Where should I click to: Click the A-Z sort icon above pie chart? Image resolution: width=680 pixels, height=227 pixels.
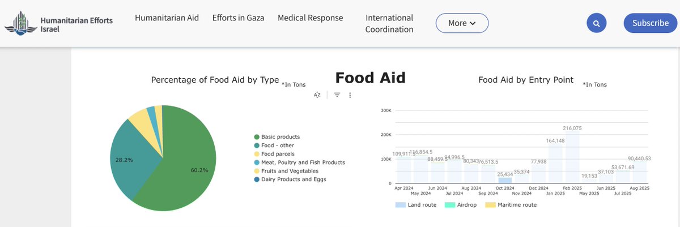317,95
